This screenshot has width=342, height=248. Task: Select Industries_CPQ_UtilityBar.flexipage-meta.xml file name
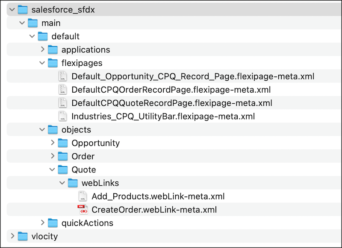[163, 116]
